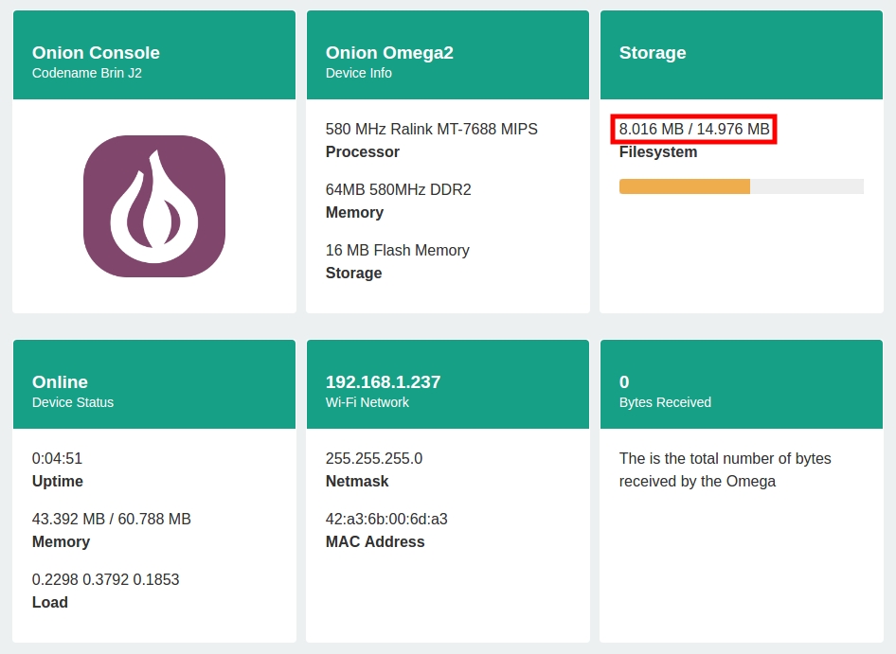Select the 192.168.1.237 IP address heading
This screenshot has width=896, height=654.
pos(383,382)
